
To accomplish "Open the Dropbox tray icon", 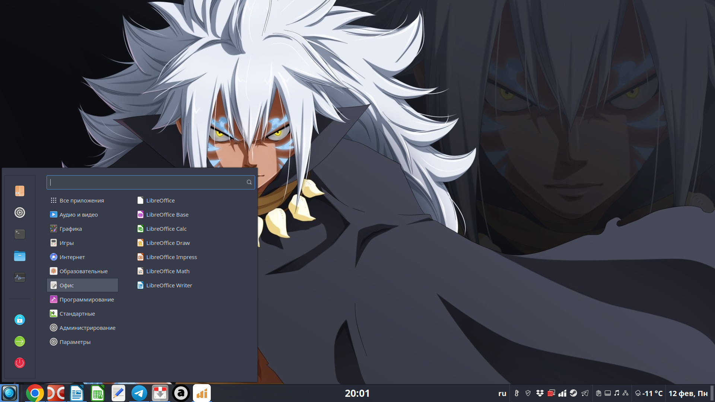I will (x=540, y=393).
